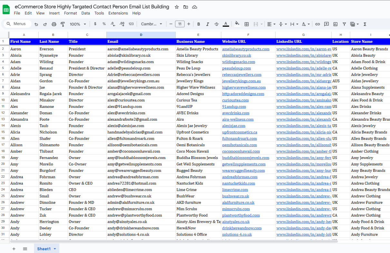Open text color picker

click(226, 24)
